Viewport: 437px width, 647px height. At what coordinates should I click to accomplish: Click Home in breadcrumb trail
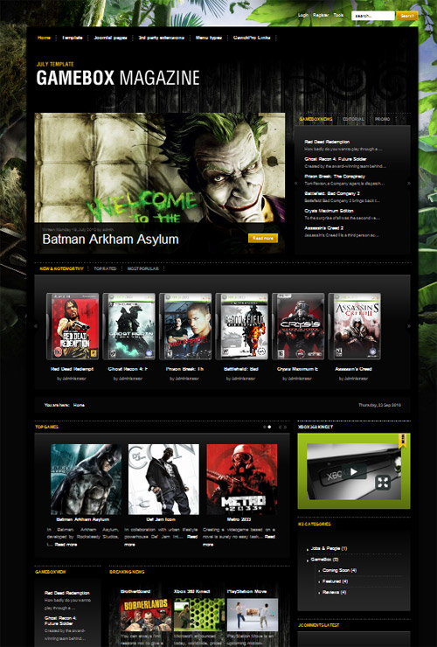pyautogui.click(x=79, y=405)
